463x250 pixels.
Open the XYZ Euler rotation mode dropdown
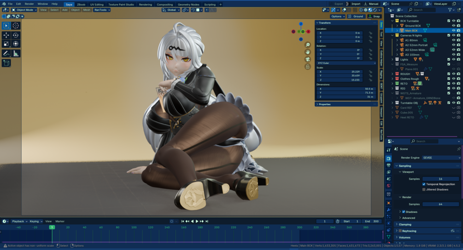[x=346, y=63]
